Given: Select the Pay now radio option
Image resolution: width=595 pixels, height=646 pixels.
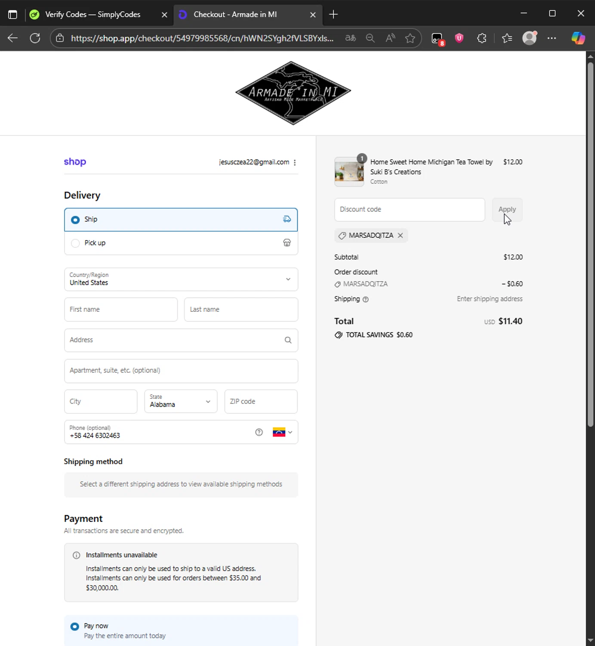Looking at the screenshot, I should click(x=74, y=626).
